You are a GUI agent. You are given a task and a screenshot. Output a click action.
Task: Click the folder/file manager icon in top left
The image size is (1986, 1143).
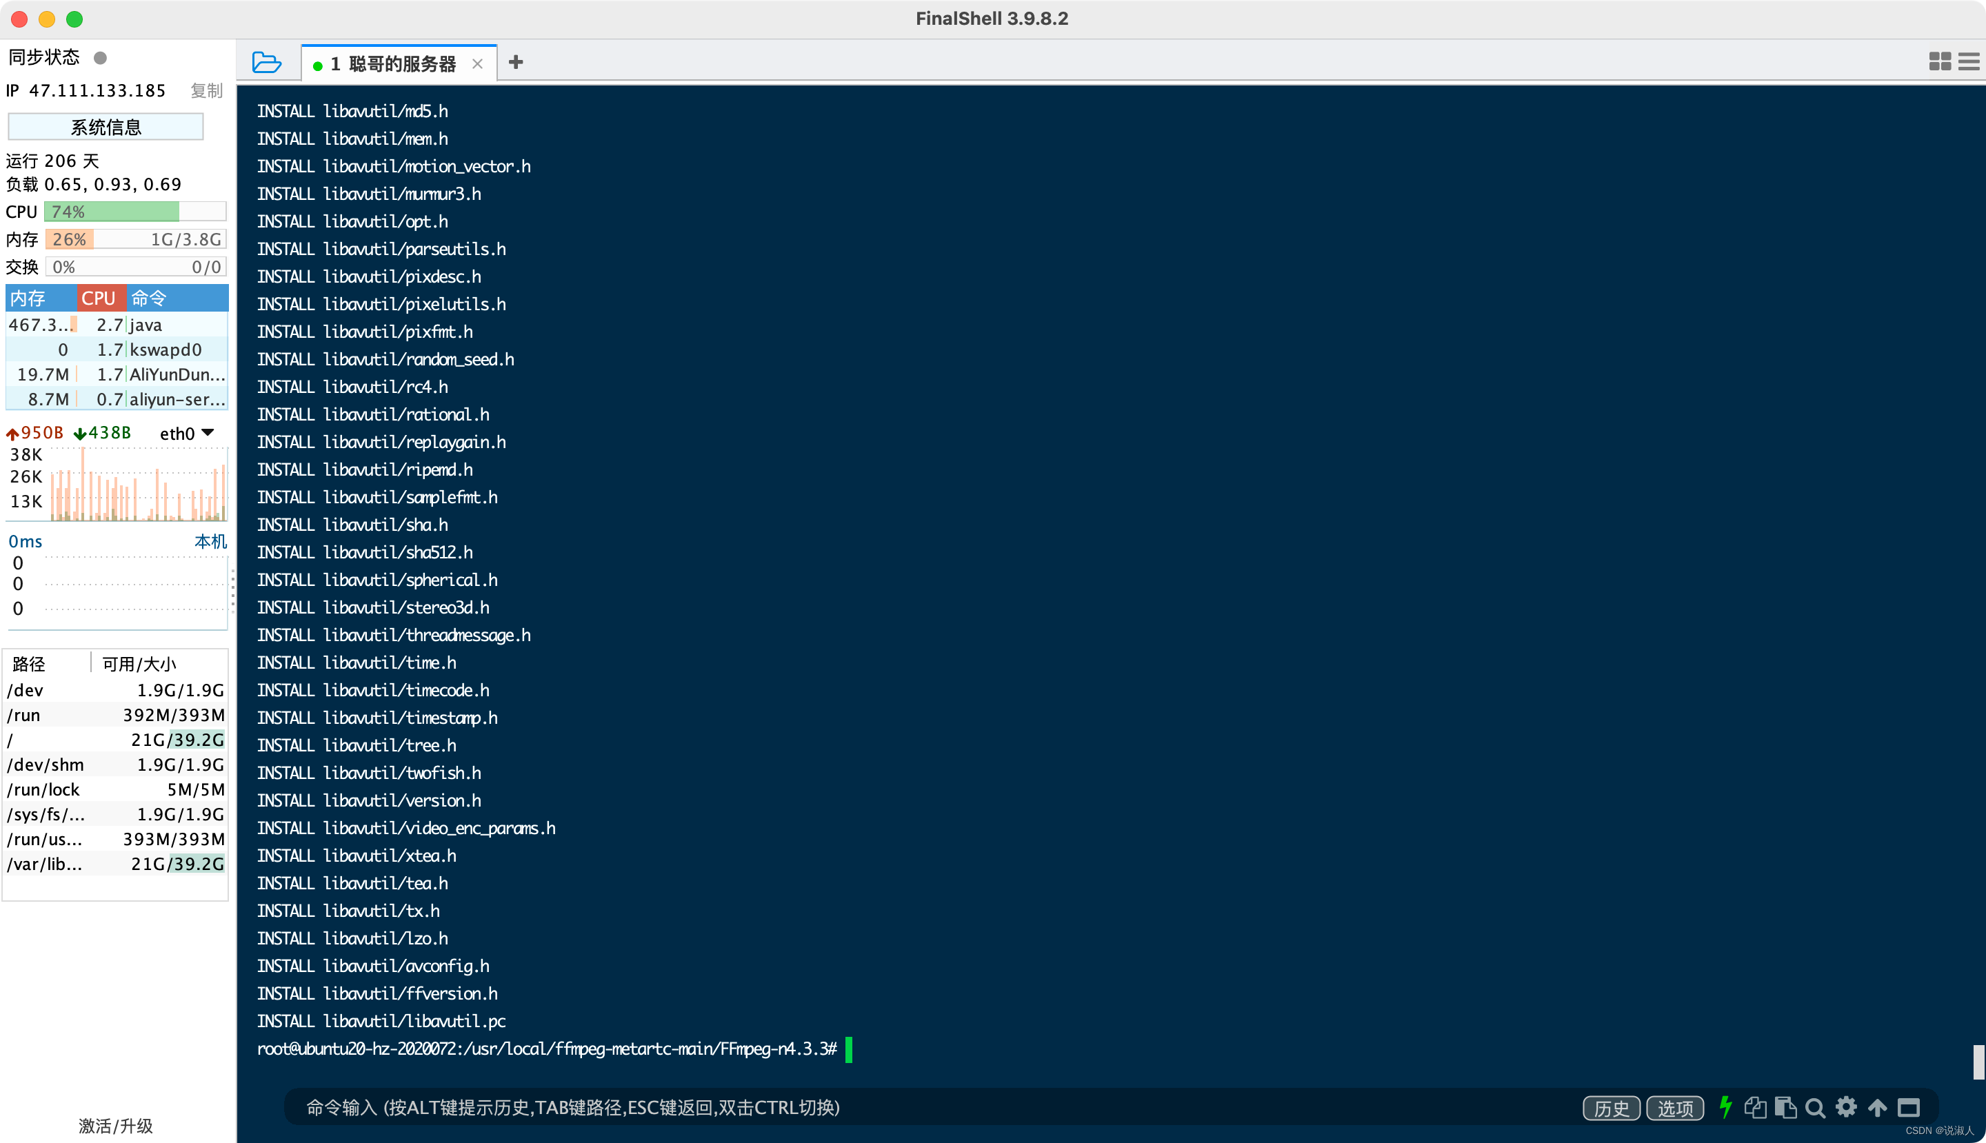coord(265,61)
